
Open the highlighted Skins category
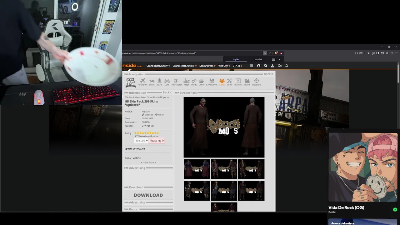coord(222,82)
